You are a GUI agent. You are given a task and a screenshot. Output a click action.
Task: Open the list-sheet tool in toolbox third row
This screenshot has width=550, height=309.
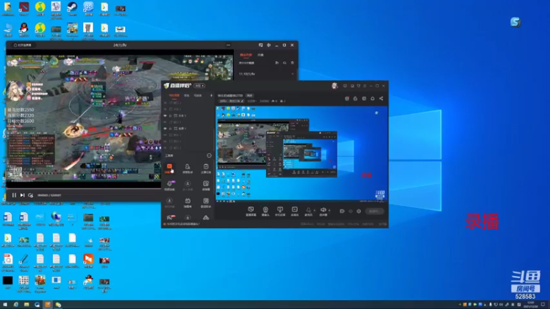coord(206,202)
